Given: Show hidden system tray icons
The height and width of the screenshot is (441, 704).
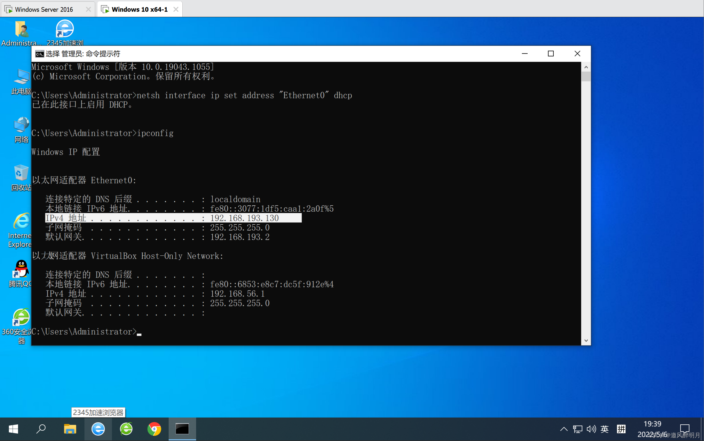Looking at the screenshot, I should click(x=564, y=429).
